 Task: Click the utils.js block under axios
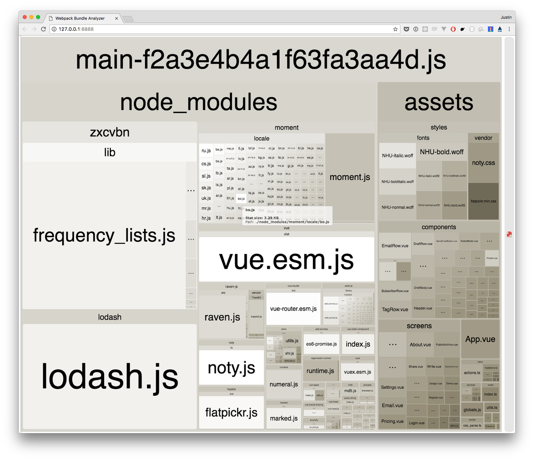pos(292,341)
